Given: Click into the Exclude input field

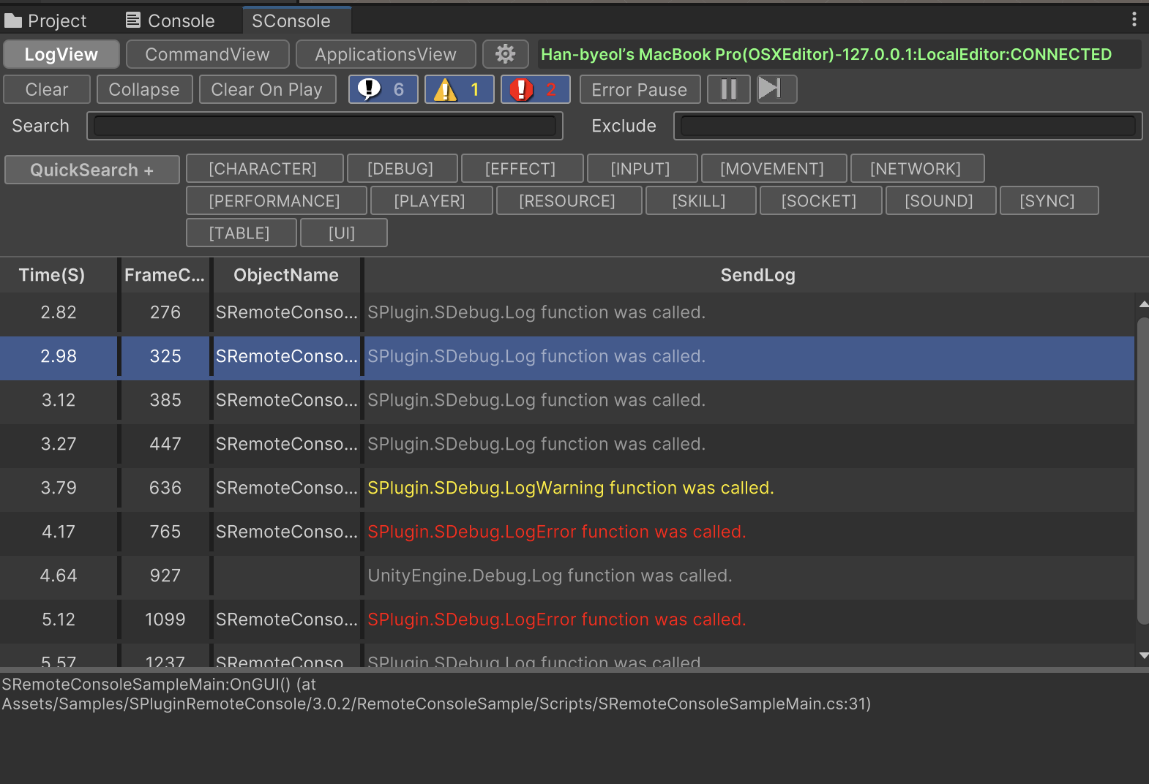Looking at the screenshot, I should [907, 126].
